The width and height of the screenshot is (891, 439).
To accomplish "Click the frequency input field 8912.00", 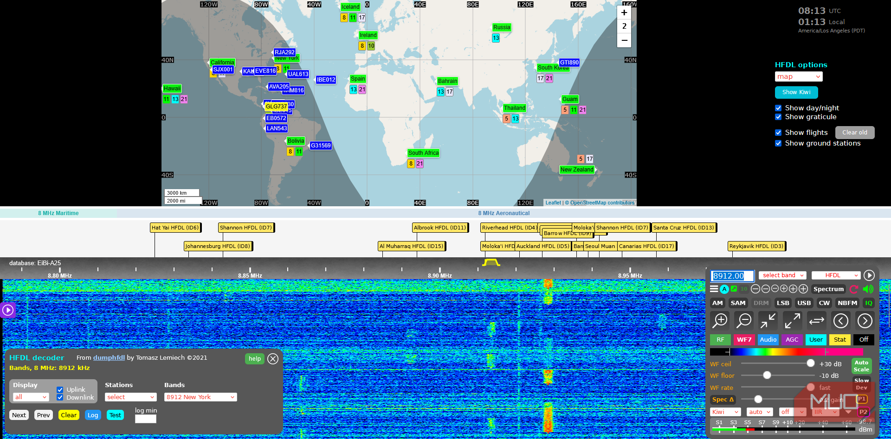I will [732, 276].
